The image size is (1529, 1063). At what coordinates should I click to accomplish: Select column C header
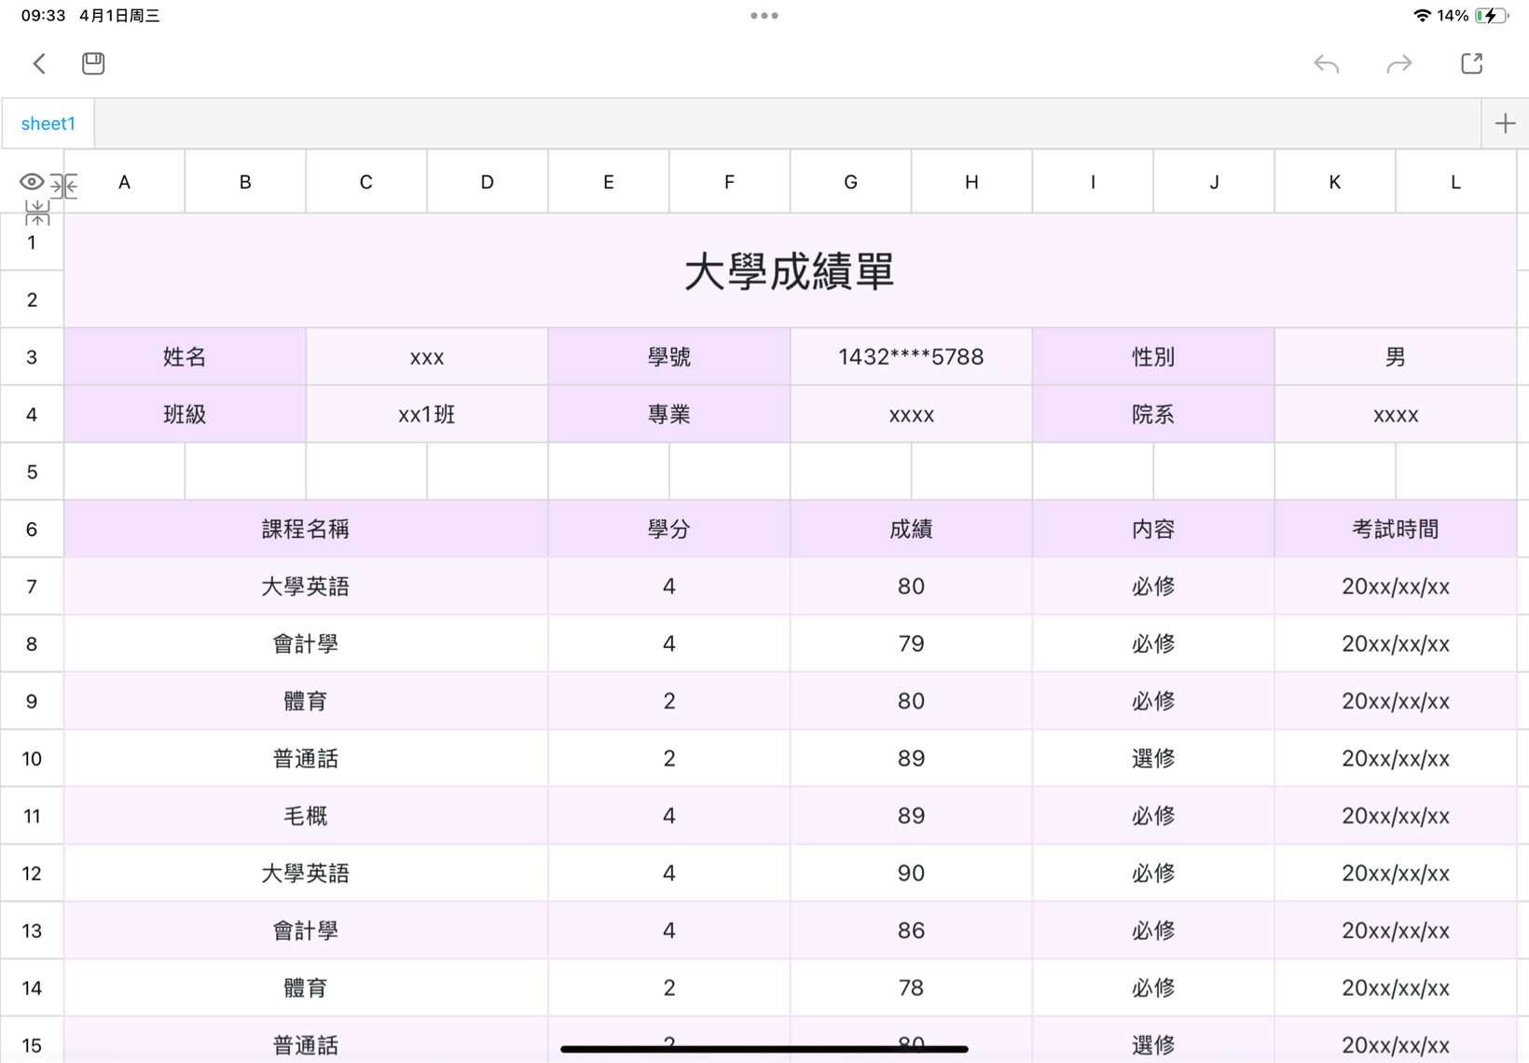[366, 182]
